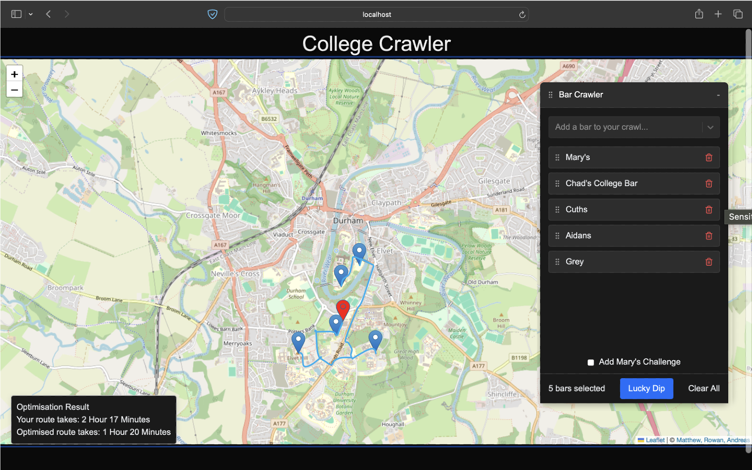Grab the Cuths drag handle
Image resolution: width=752 pixels, height=470 pixels.
pyautogui.click(x=557, y=209)
